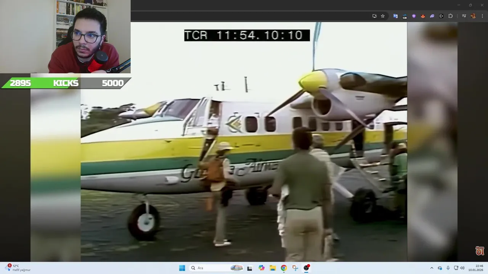The image size is (488, 274).
Task: Open network settings from the tray
Action: (456, 268)
